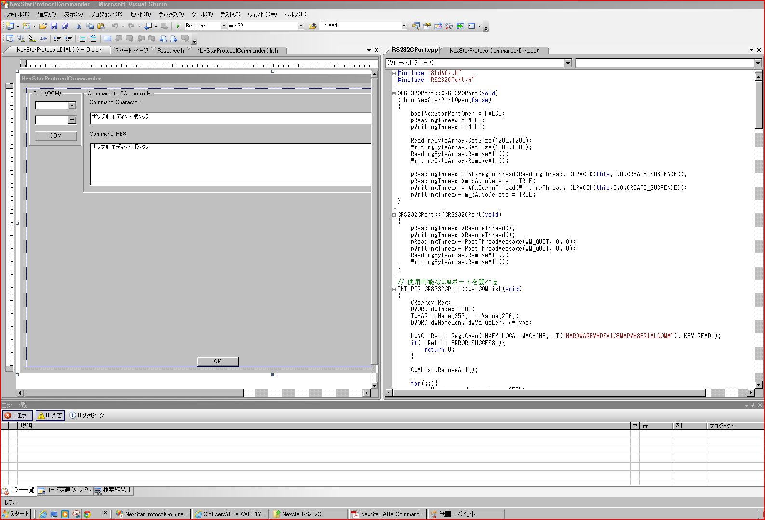Open the グローバル スコープ scope dropdown
The height and width of the screenshot is (520, 765).
point(568,63)
